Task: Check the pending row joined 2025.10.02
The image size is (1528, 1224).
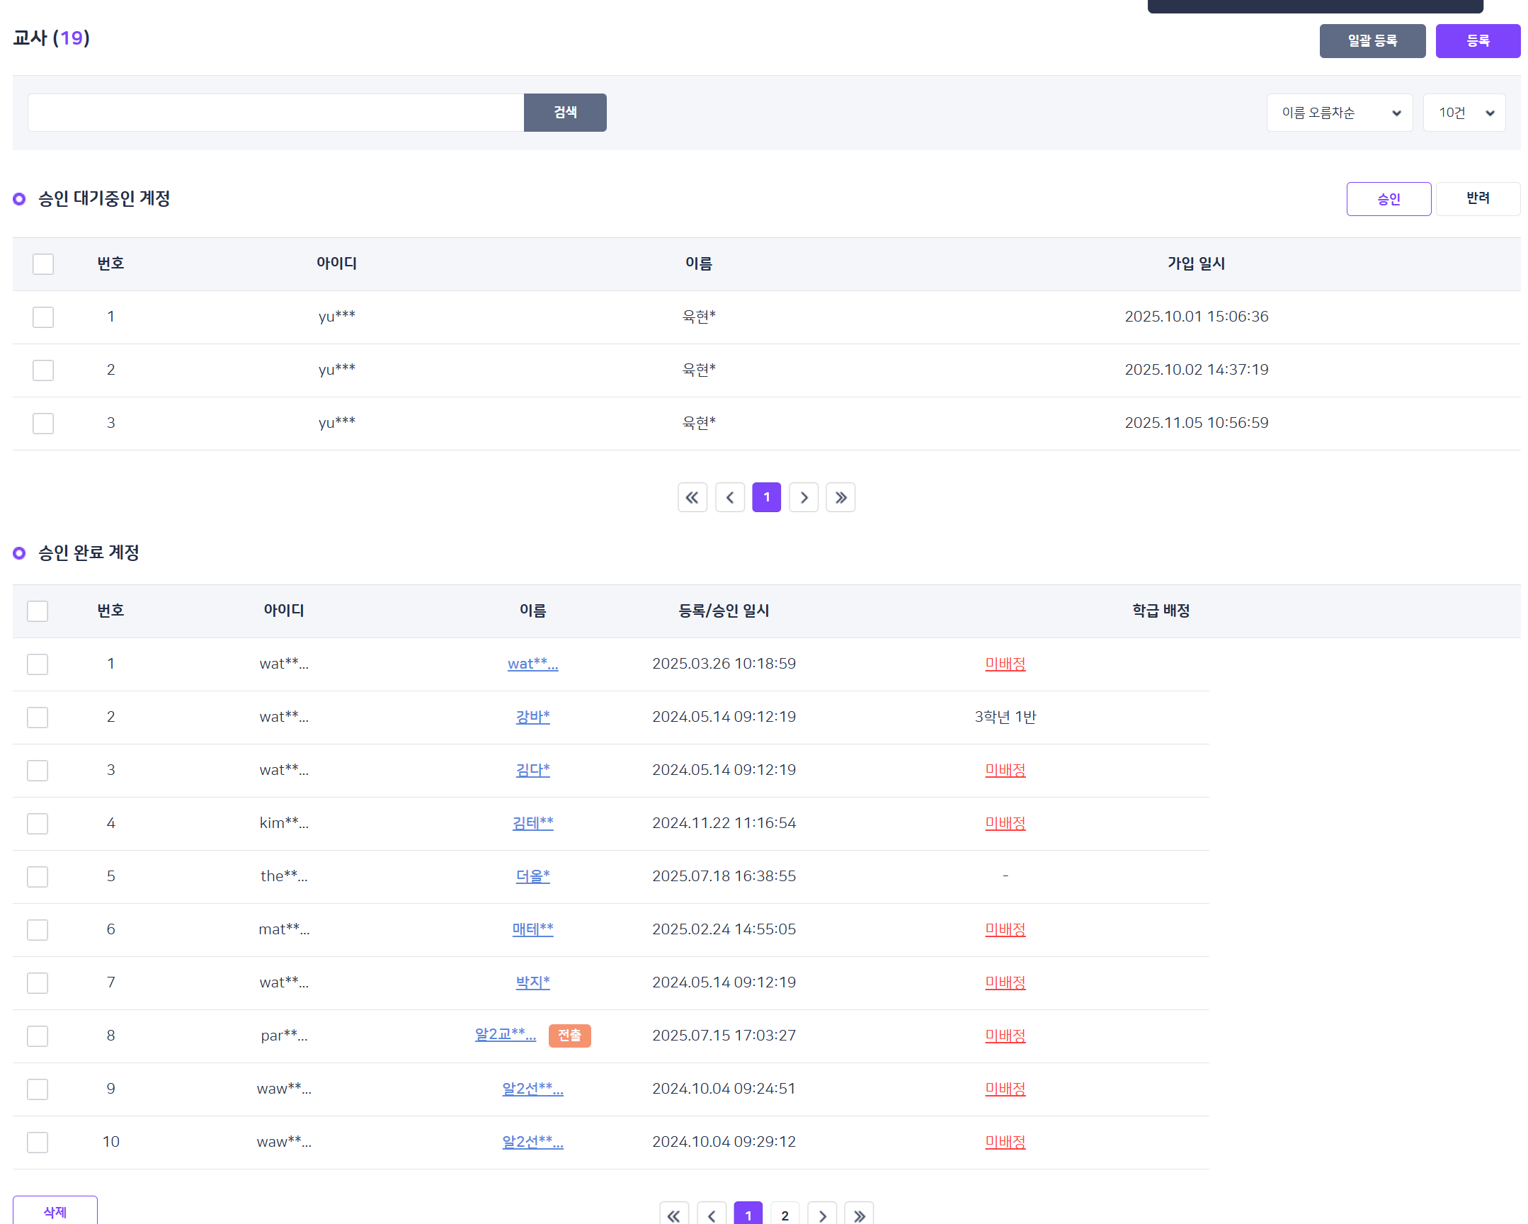Action: [x=43, y=370]
